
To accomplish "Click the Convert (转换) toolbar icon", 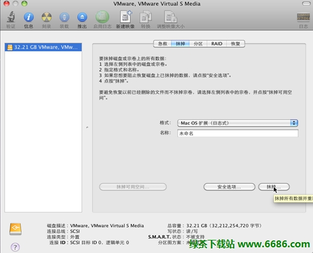I will coord(146,17).
